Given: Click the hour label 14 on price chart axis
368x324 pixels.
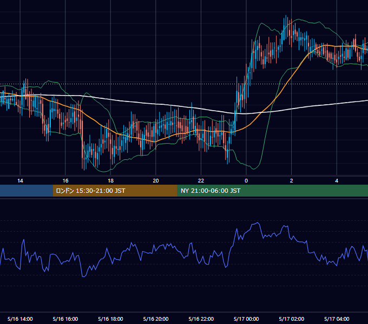Looking at the screenshot, I should [20, 181].
